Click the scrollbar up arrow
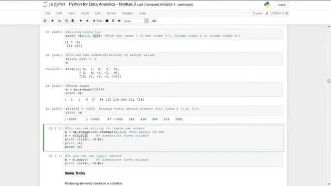Screen dimensions: 331x186 (329, 27)
